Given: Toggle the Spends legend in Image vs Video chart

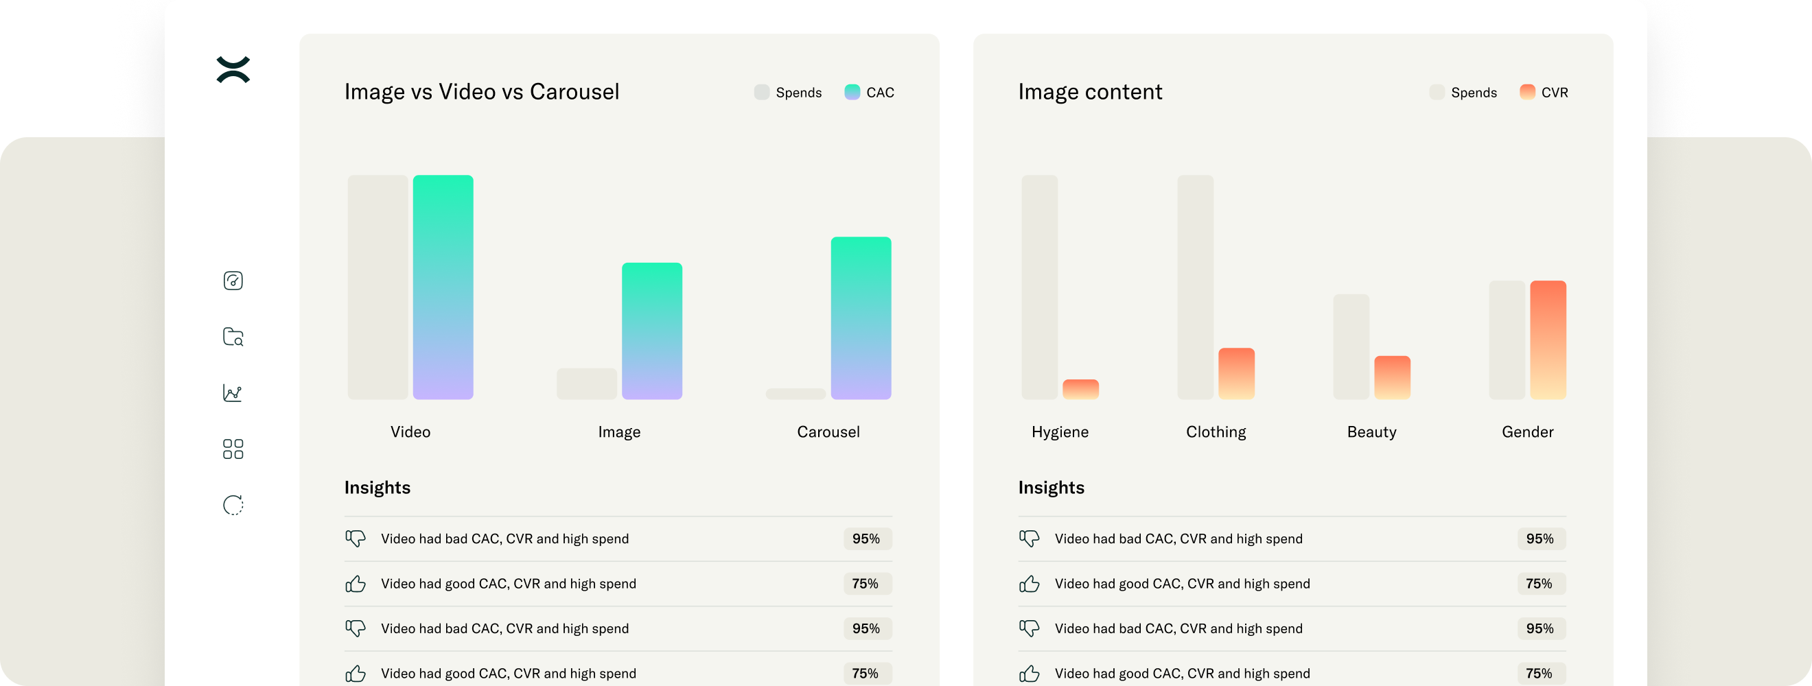Looking at the screenshot, I should tap(788, 92).
